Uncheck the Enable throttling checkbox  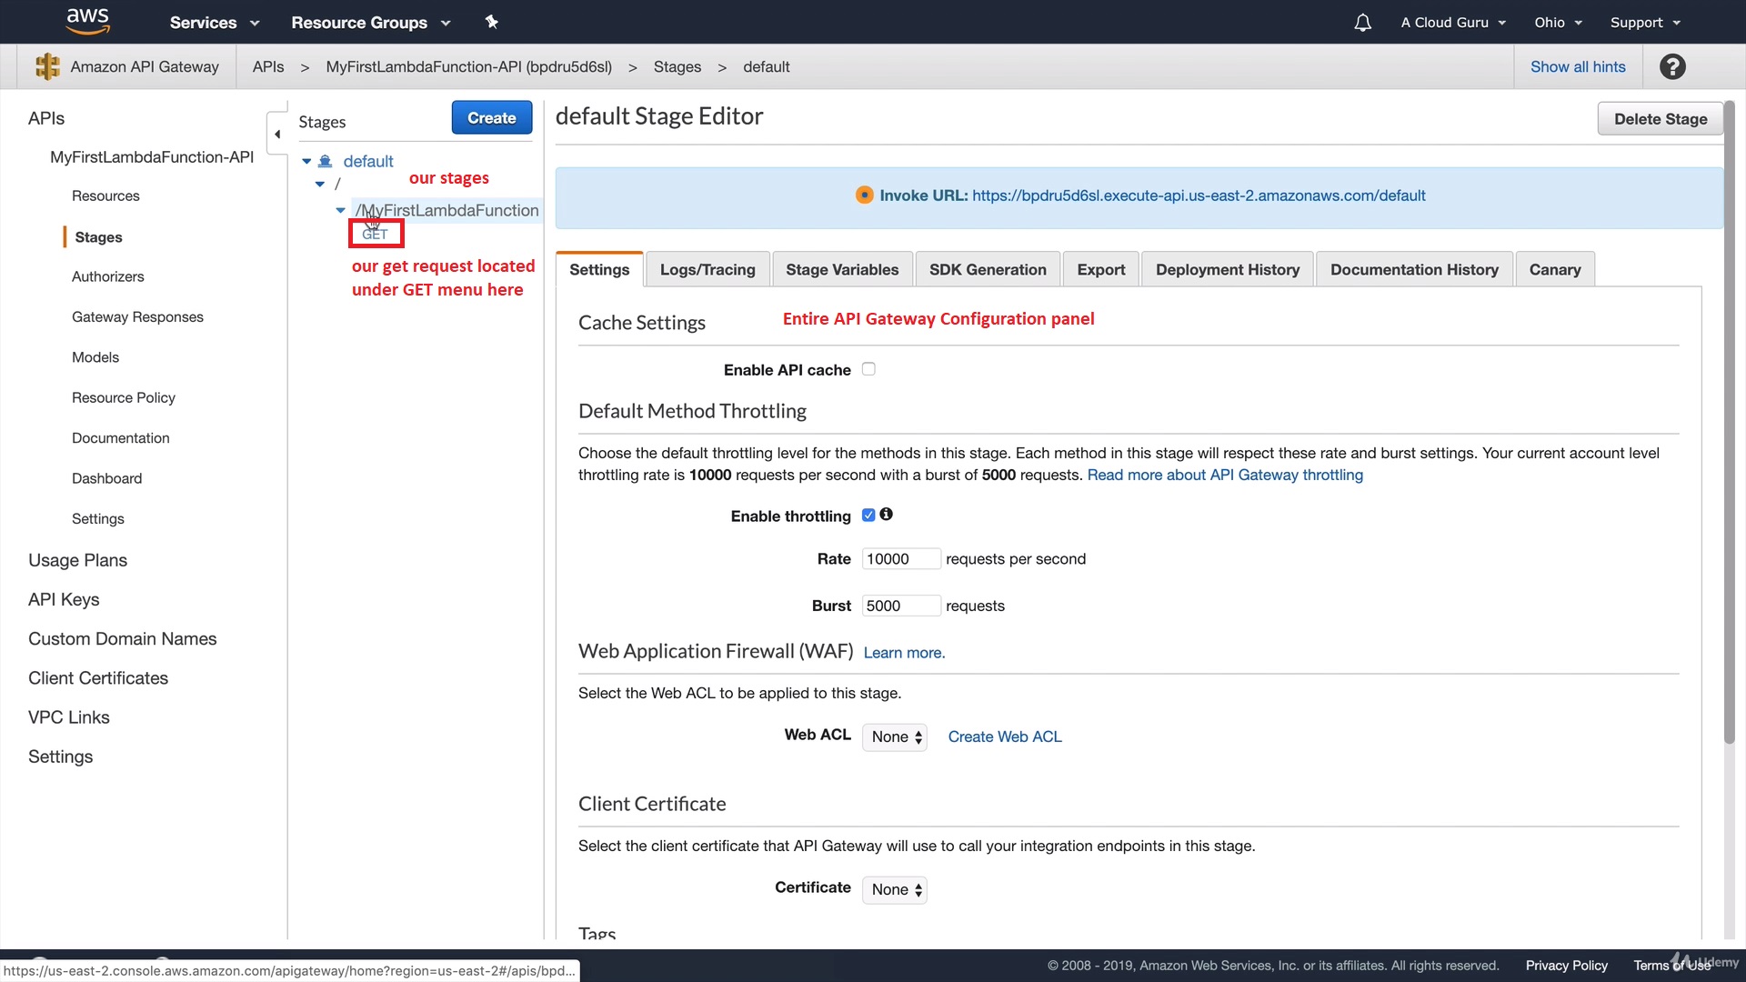868,516
